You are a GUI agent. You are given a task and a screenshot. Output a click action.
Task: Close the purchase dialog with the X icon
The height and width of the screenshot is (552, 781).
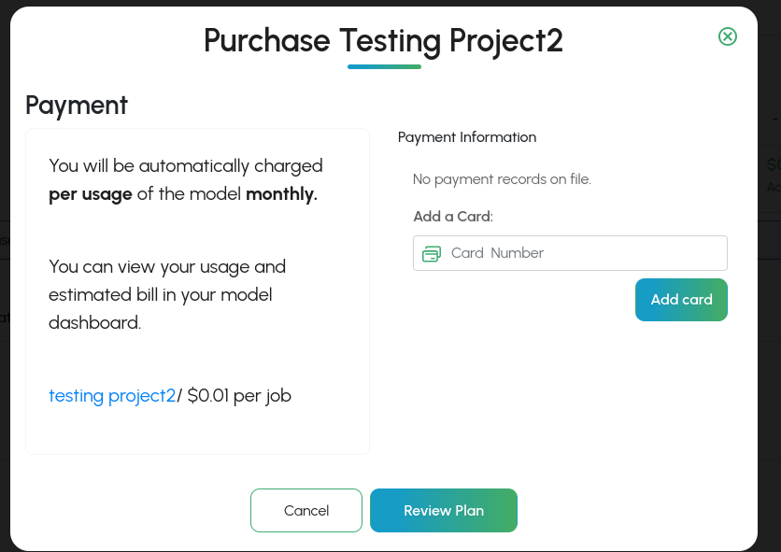tap(727, 36)
